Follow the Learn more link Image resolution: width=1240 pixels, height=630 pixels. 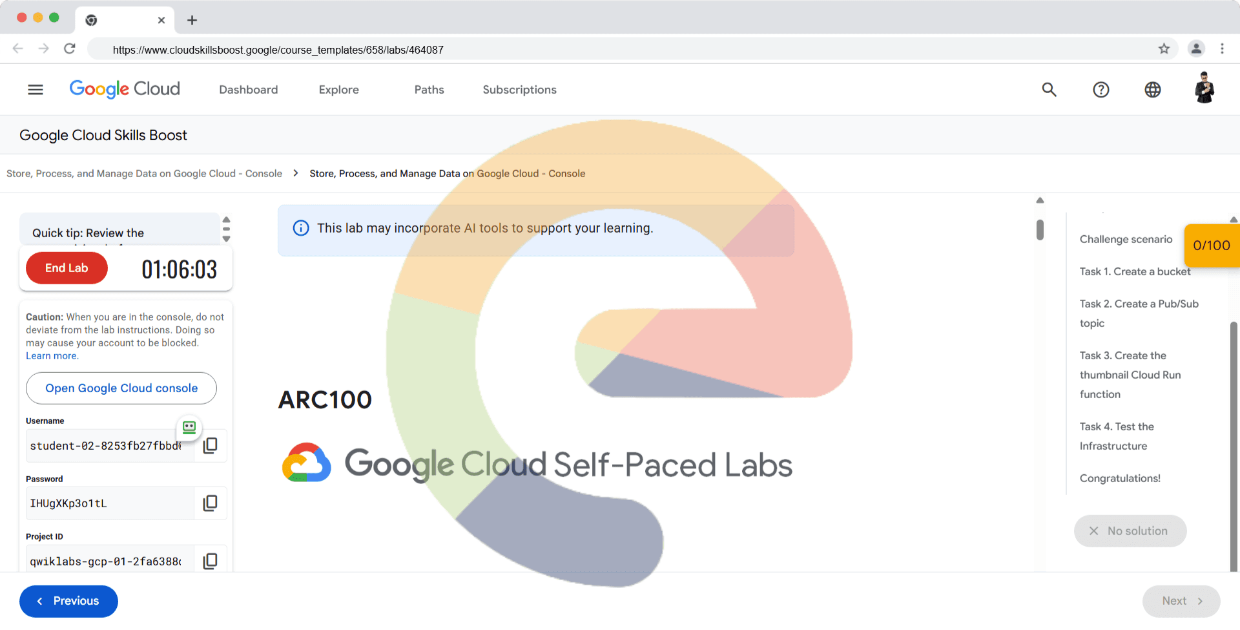[x=52, y=356]
